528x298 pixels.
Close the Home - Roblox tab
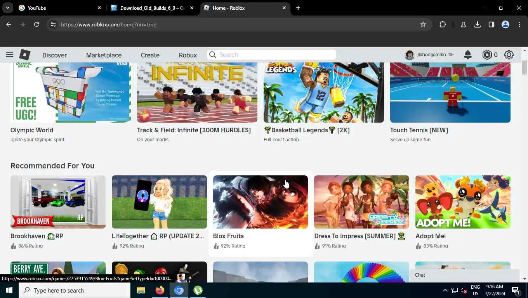tap(284, 8)
